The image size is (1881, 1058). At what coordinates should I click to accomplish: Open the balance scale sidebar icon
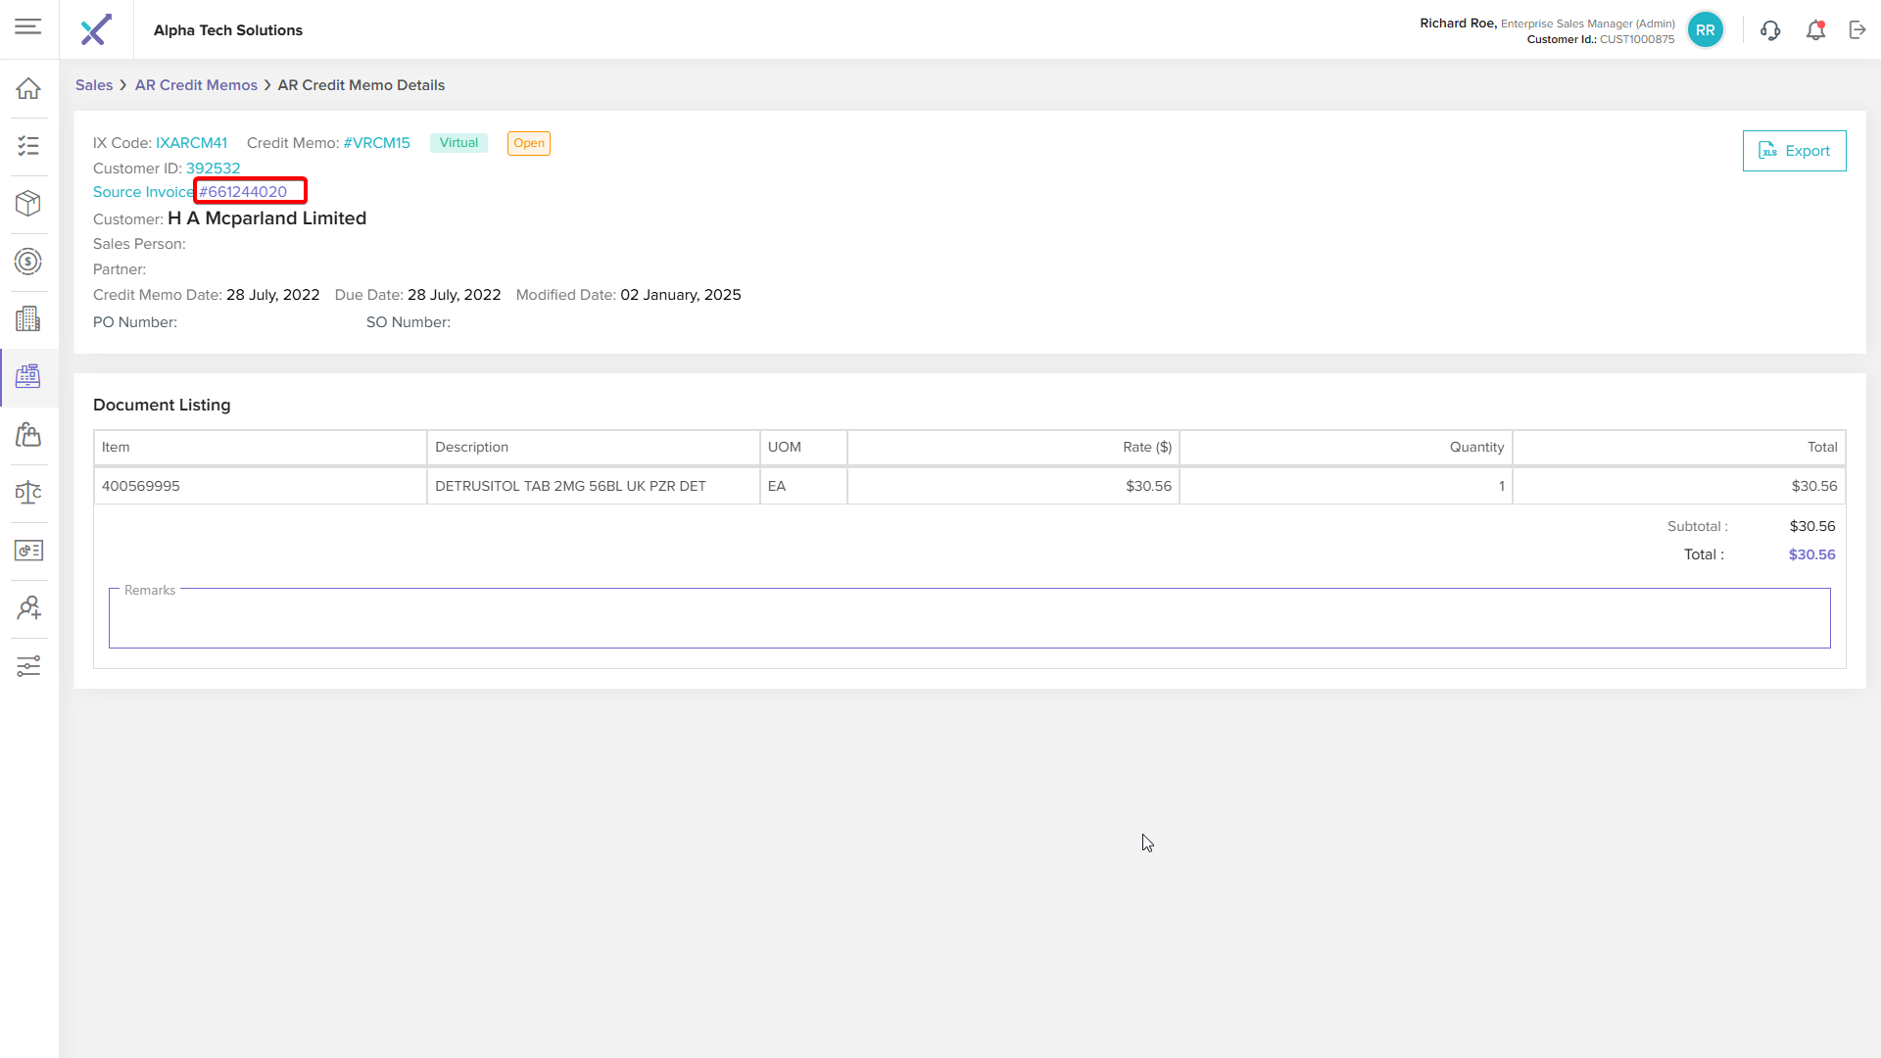click(28, 492)
